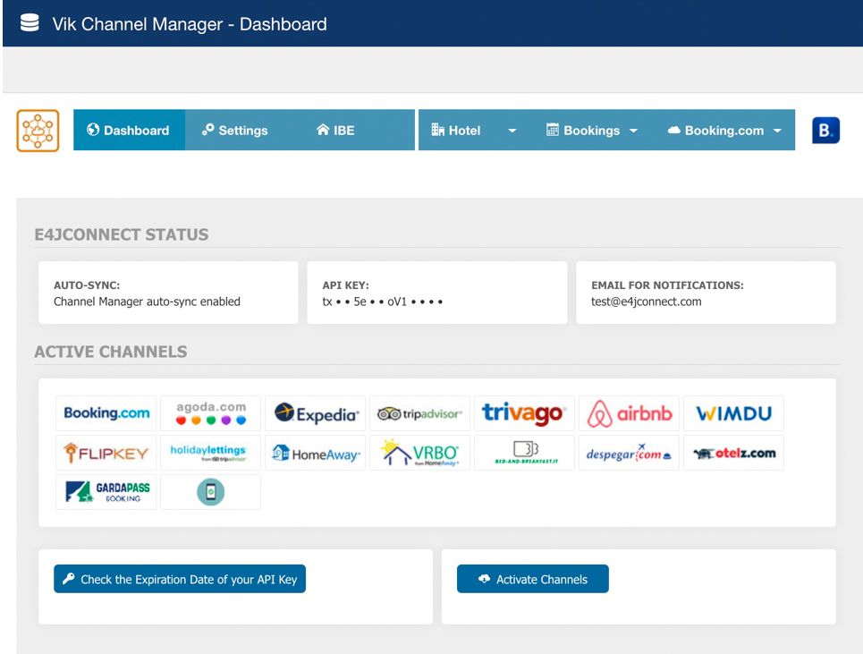
Task: Expand the Bookings dropdown menu
Action: click(x=592, y=130)
